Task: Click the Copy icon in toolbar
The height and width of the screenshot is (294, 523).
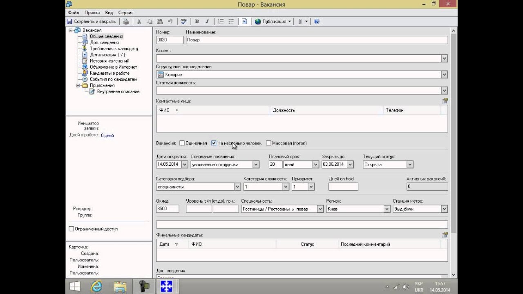Action: pyautogui.click(x=150, y=22)
